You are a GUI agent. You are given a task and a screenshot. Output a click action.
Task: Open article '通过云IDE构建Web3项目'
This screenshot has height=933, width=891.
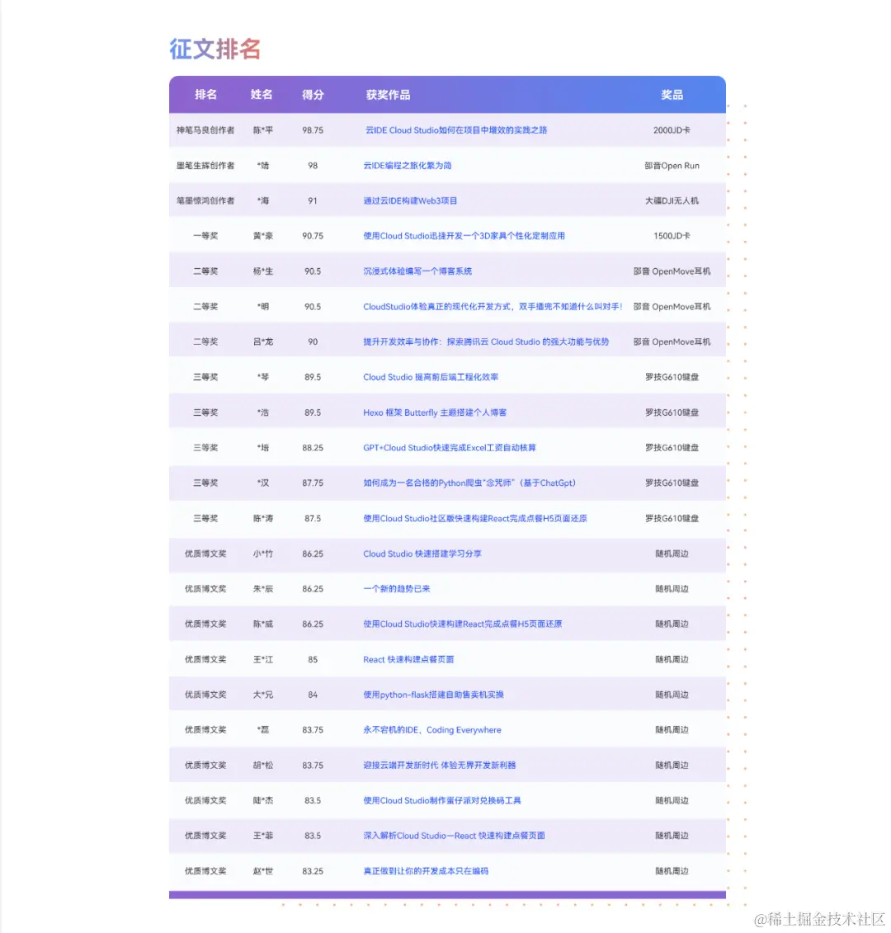410,201
